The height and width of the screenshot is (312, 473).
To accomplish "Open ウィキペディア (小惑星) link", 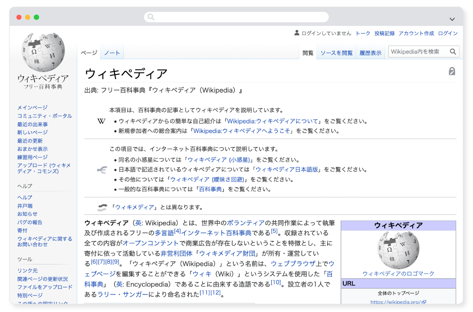I will (x=219, y=160).
